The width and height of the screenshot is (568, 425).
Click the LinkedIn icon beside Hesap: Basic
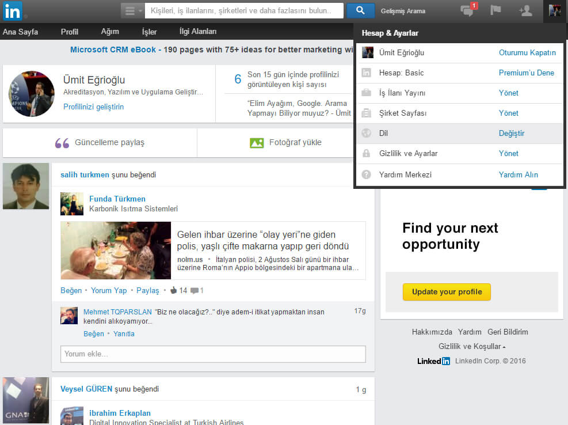(x=367, y=73)
